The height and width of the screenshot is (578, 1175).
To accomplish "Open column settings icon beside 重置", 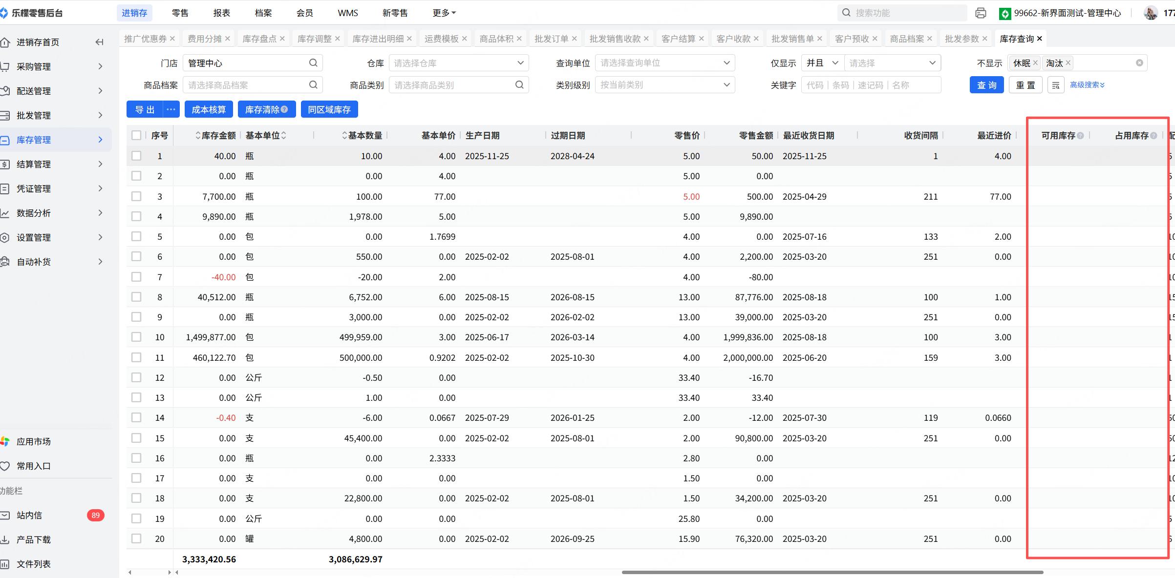I will point(1055,85).
